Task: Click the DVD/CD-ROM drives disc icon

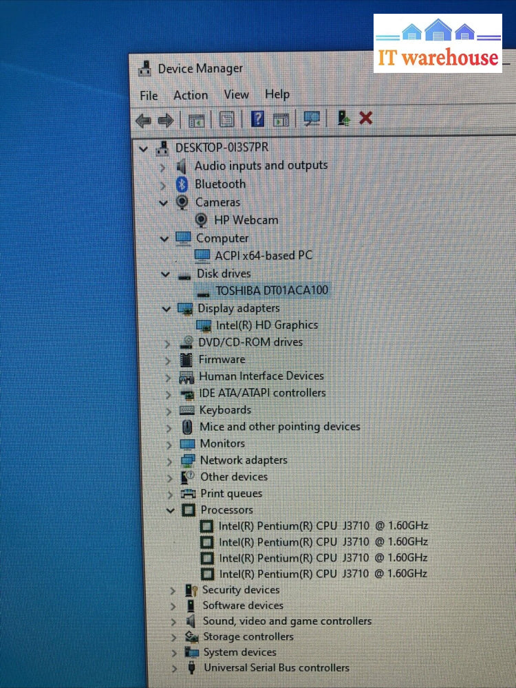Action: tap(187, 342)
